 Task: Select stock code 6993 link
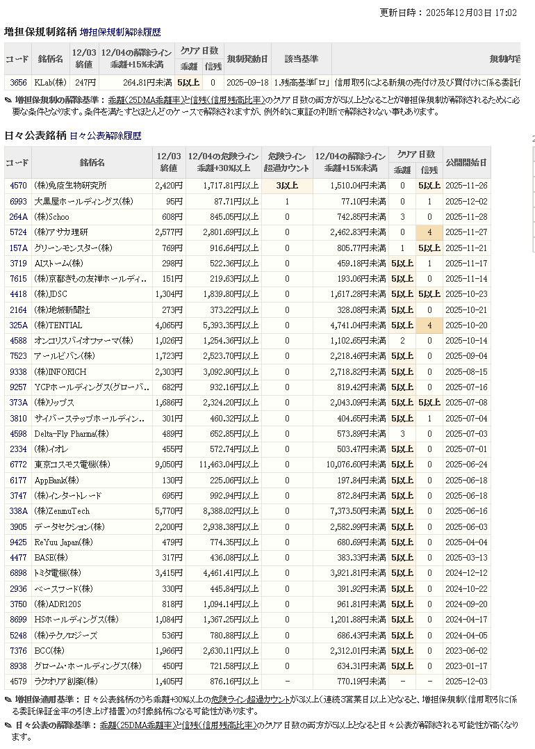pos(18,202)
